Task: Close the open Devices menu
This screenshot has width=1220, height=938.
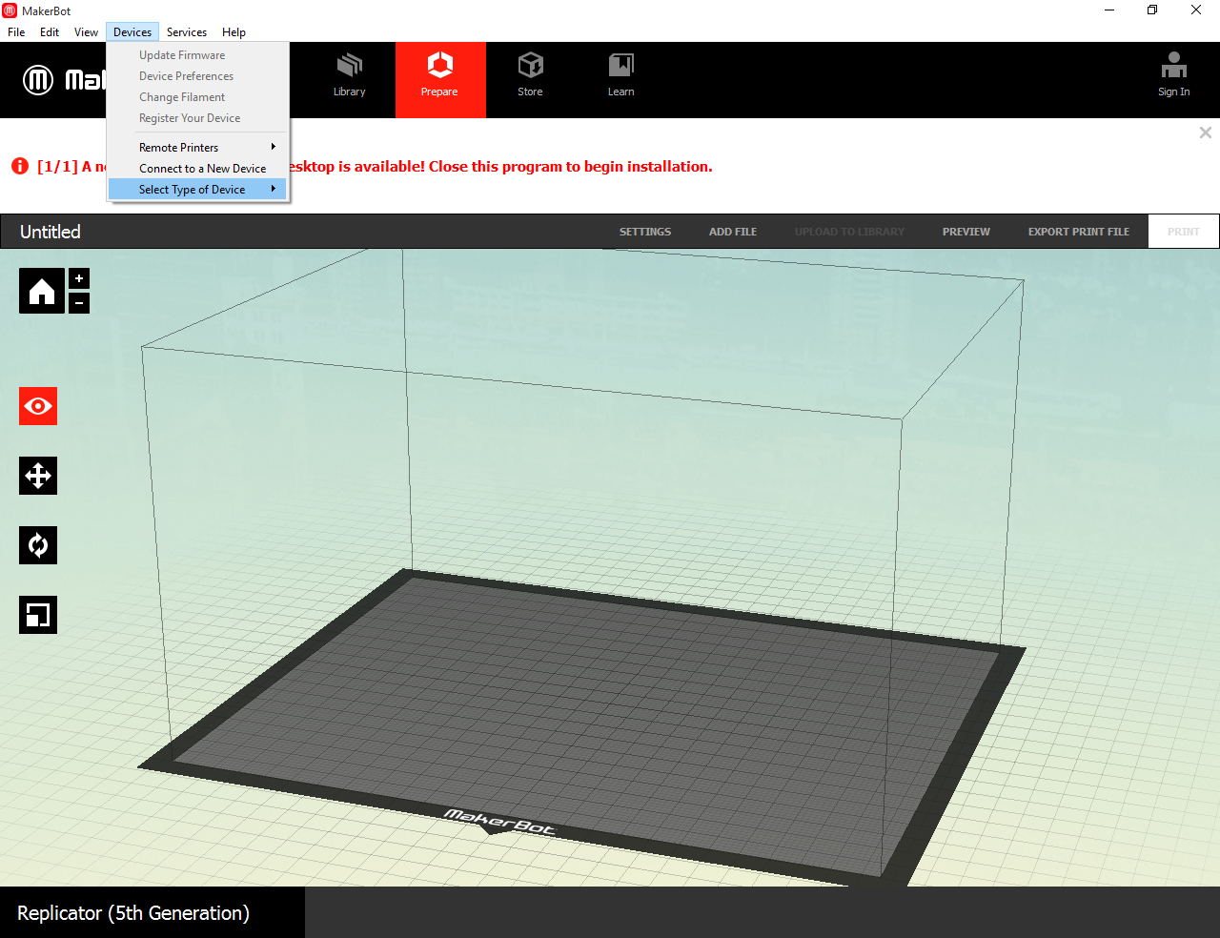Action: click(x=132, y=31)
